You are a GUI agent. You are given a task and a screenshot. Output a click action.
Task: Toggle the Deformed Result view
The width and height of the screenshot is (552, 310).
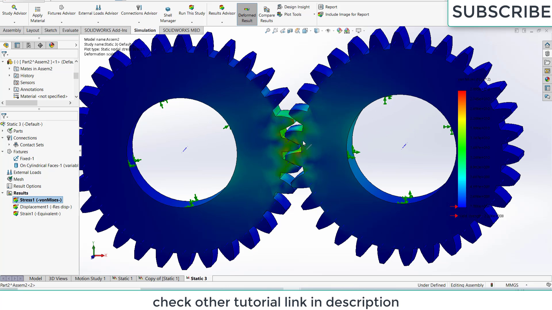click(x=247, y=14)
